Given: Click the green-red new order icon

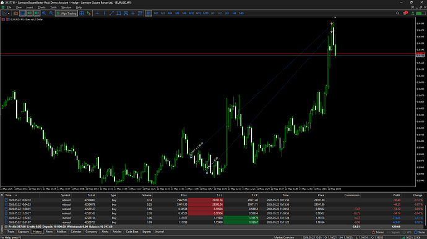Looking at the screenshot, I should [88, 13].
